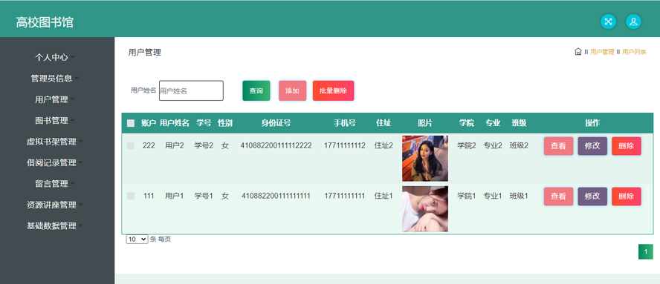Tick the select-all checkbox in table header
The height and width of the screenshot is (284, 660).
[x=131, y=123]
